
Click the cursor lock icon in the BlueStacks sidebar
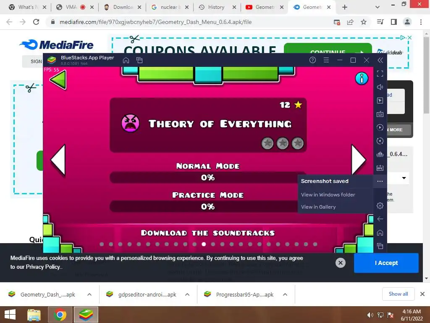[380, 101]
